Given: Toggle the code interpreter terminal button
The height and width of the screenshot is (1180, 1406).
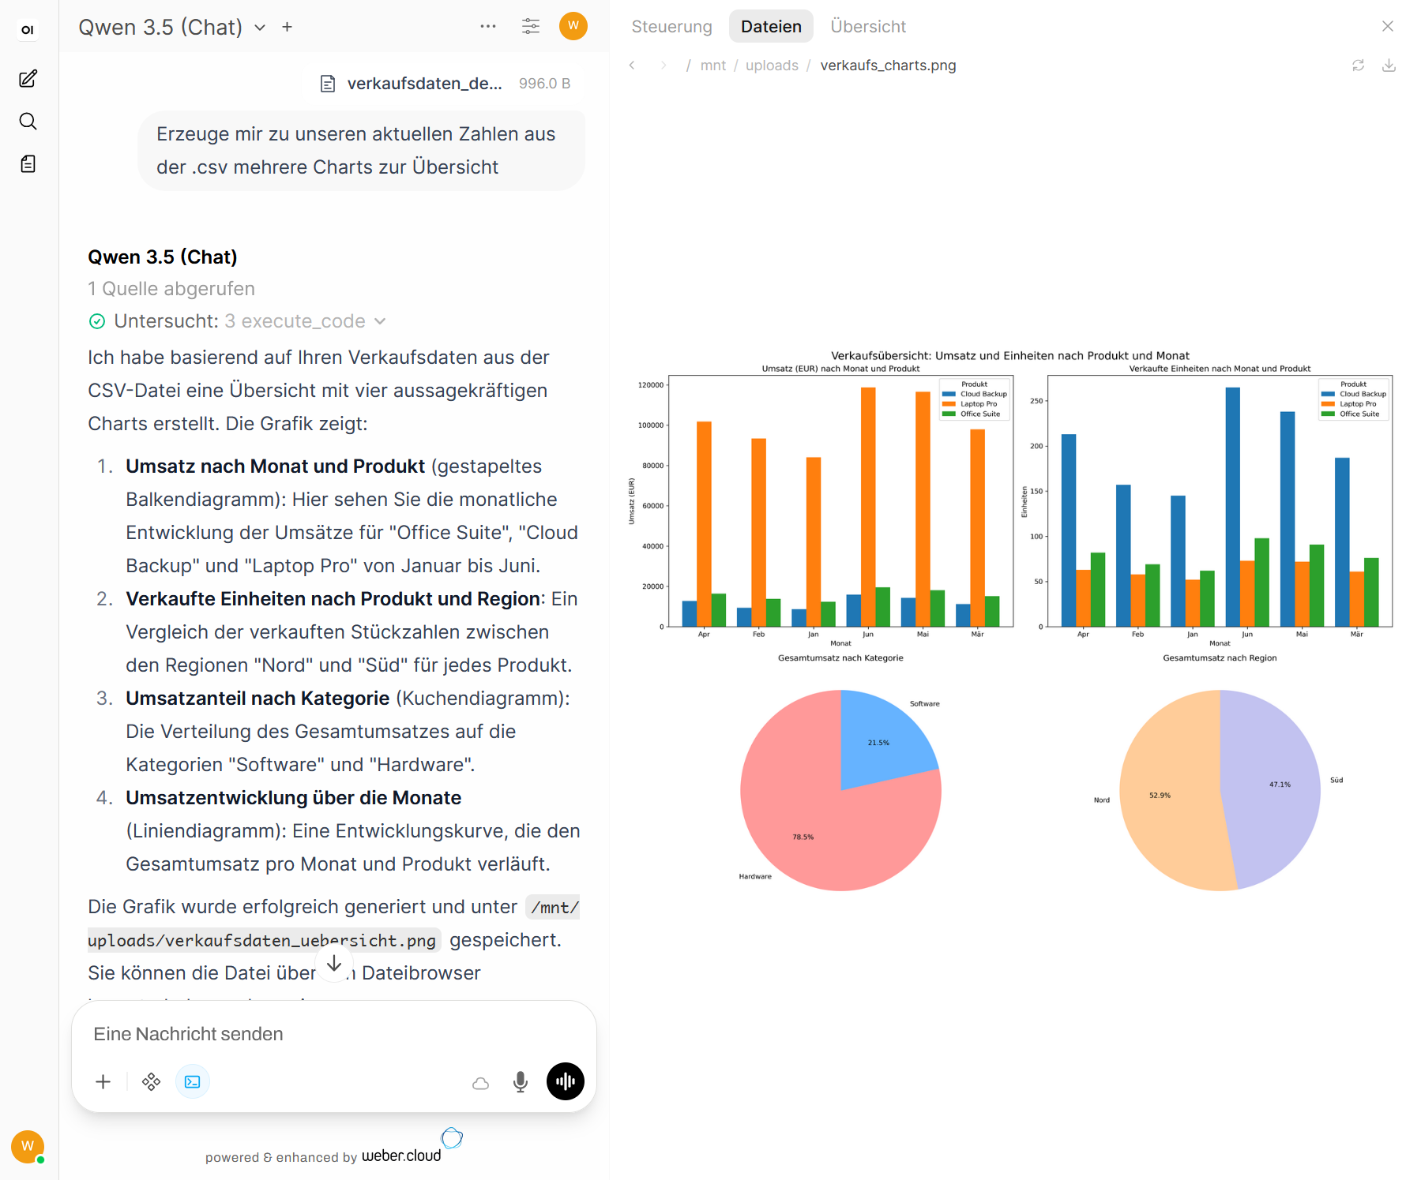Looking at the screenshot, I should tap(192, 1081).
